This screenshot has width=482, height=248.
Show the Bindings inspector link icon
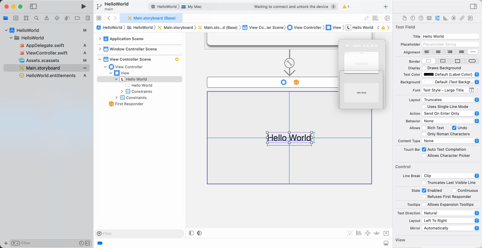(x=462, y=18)
